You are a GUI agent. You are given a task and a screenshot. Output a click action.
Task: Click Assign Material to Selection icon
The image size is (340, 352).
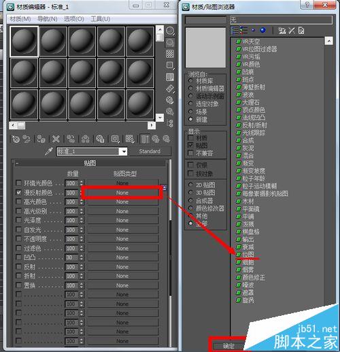(x=41, y=139)
